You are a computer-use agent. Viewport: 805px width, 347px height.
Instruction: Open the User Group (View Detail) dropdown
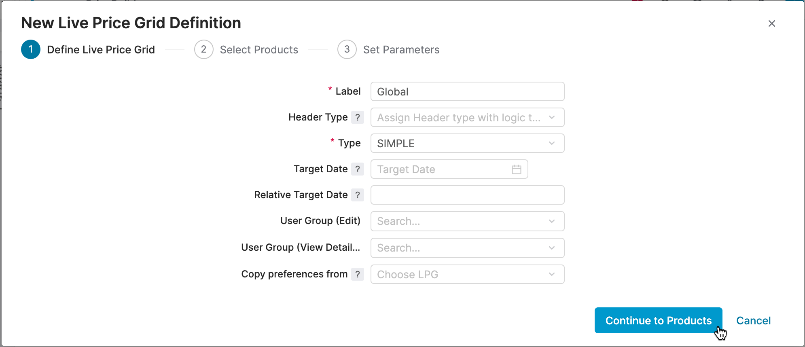[467, 248]
